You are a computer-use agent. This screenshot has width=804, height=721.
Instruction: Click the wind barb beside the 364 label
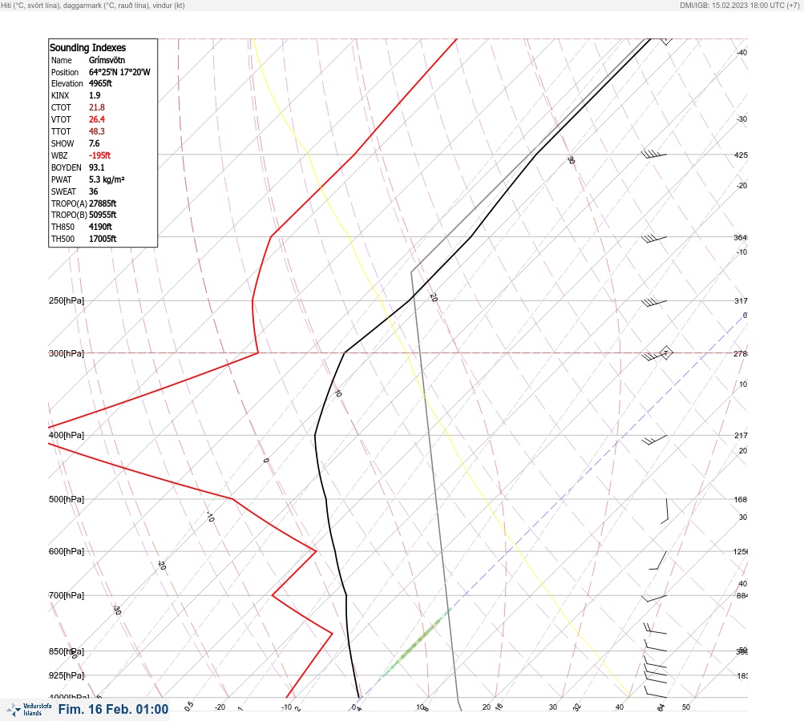654,238
